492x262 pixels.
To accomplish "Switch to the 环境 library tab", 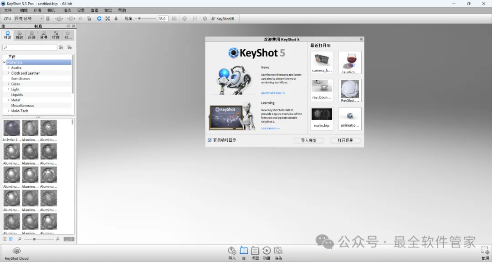I will click(32, 35).
